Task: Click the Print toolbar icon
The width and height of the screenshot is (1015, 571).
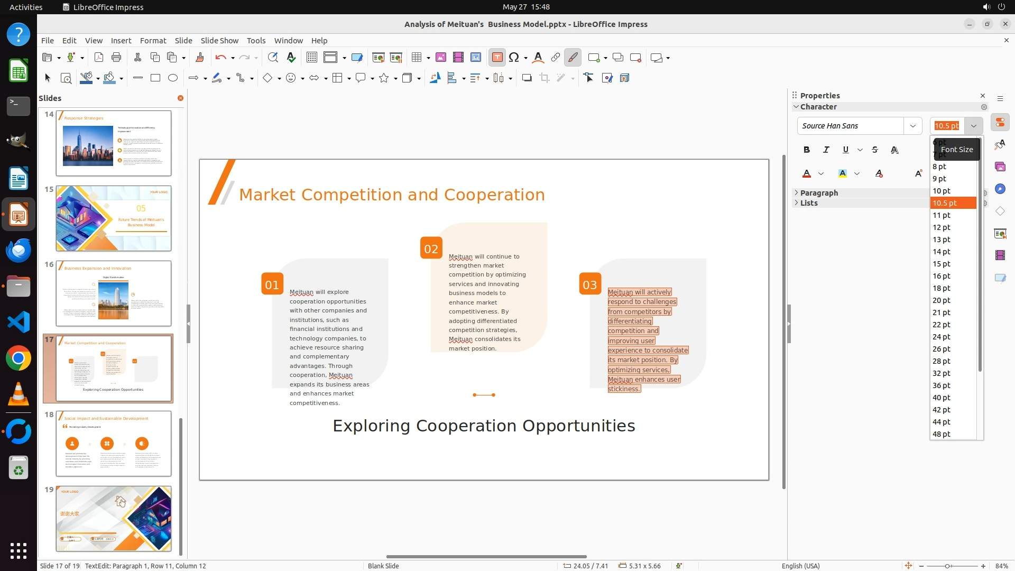Action: pyautogui.click(x=116, y=58)
